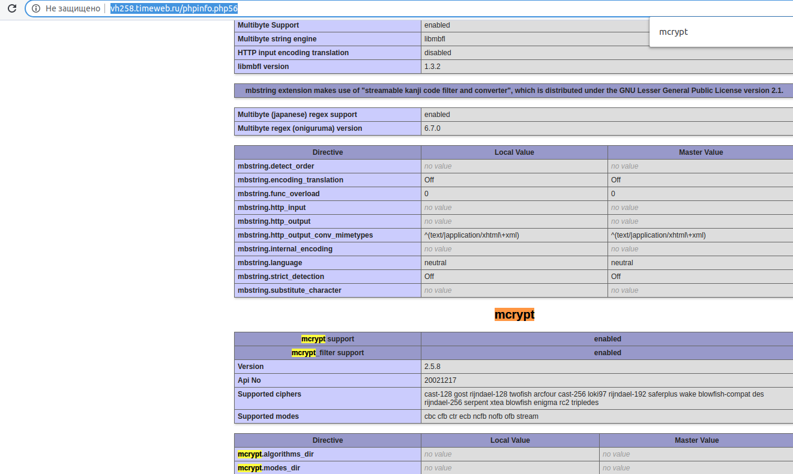Viewport: 793px width, 474px height.
Task: Select the URL text in the address bar
Action: click(174, 8)
